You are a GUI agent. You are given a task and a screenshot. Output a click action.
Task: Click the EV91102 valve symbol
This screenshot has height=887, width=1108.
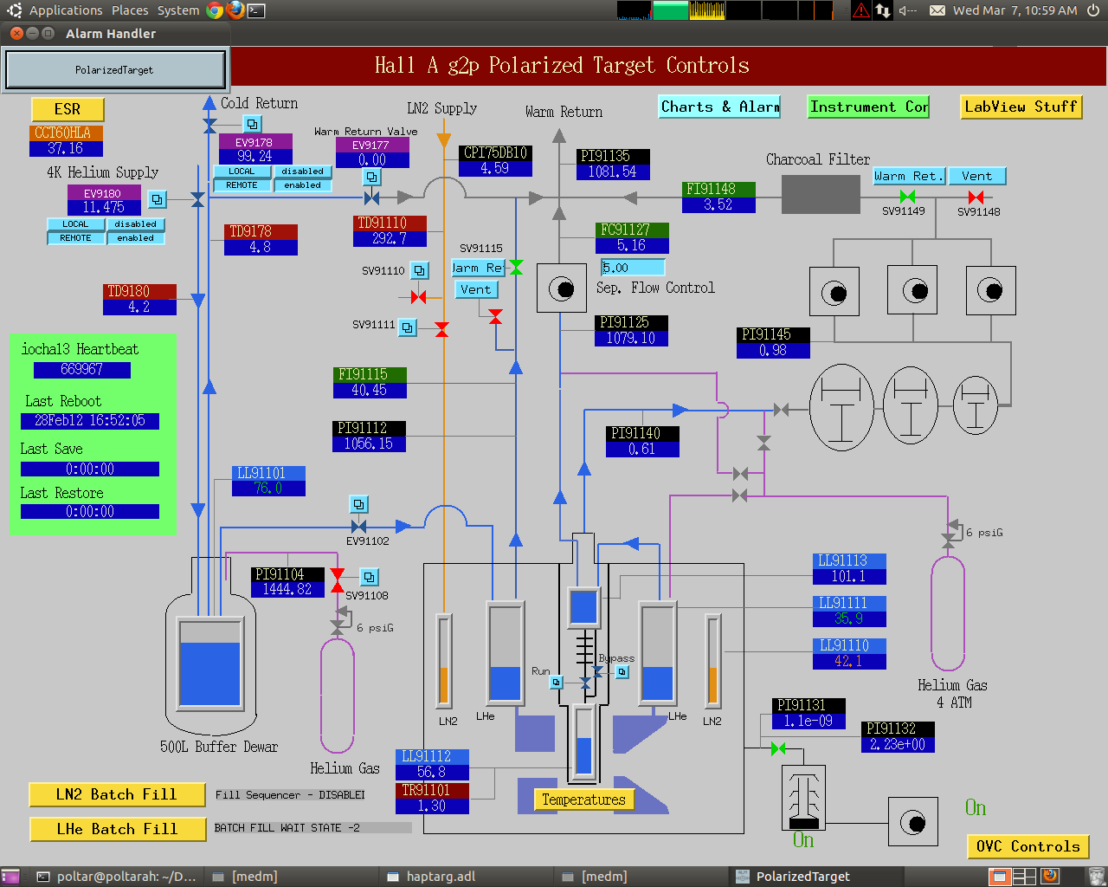tap(358, 527)
